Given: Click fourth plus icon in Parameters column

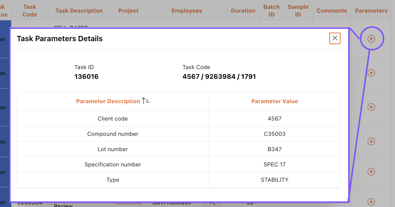Looking at the screenshot, I should tap(371, 141).
